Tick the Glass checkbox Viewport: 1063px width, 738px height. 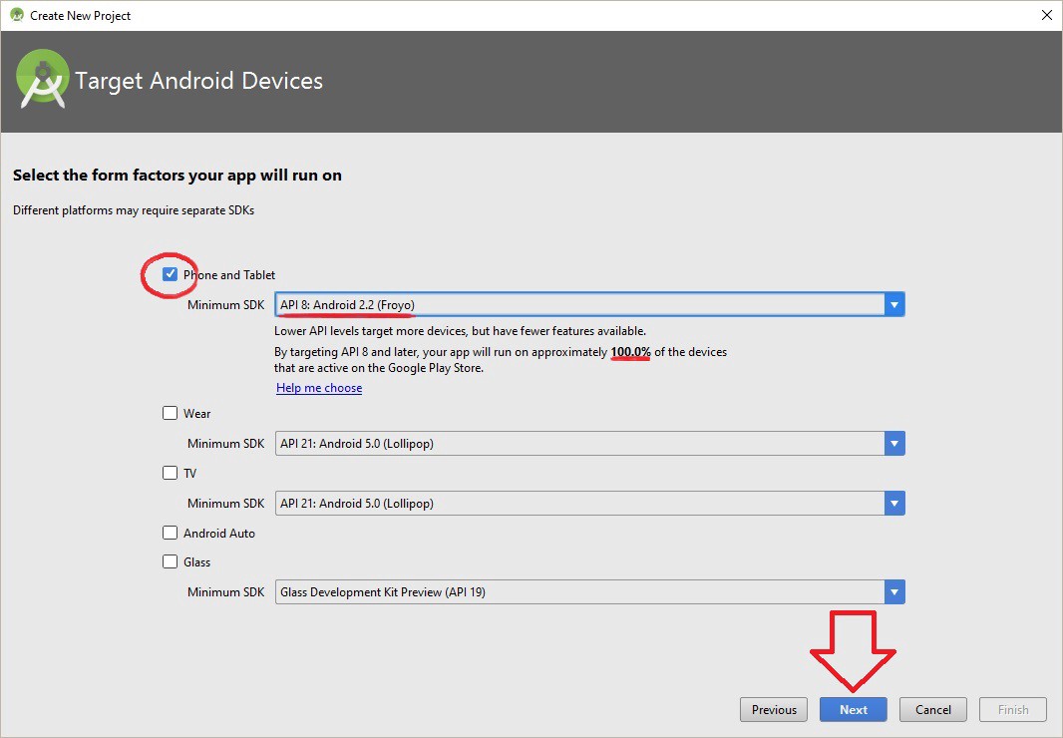(171, 561)
